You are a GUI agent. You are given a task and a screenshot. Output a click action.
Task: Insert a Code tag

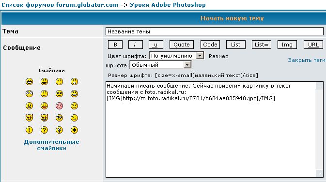pos(210,45)
